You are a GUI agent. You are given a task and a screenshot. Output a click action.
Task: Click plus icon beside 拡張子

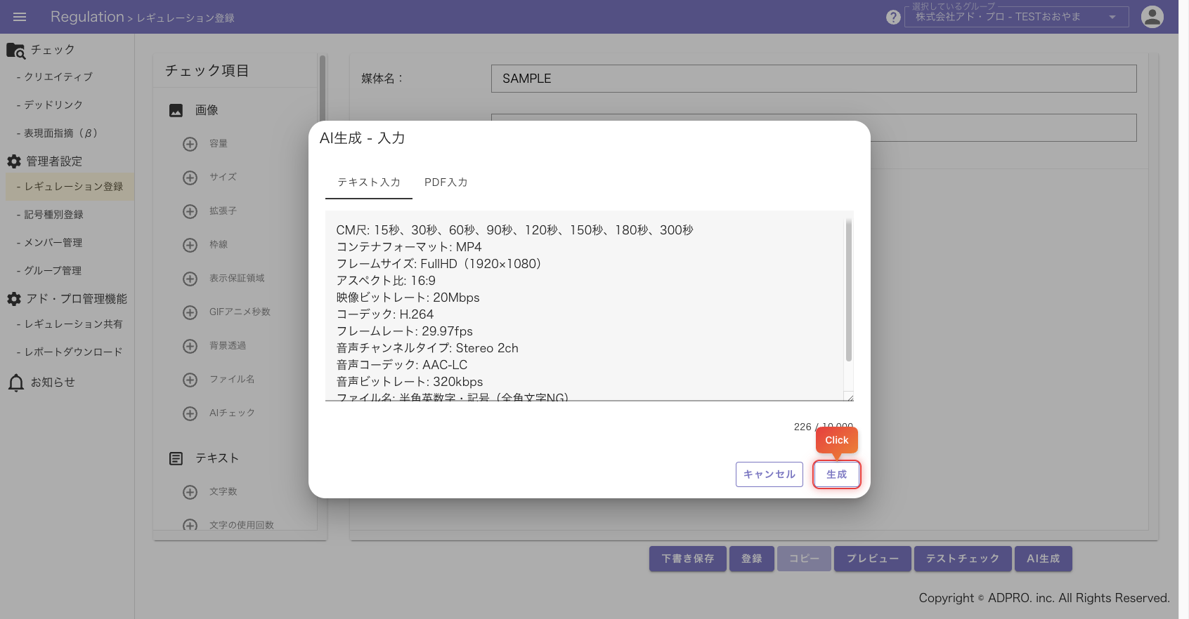coord(190,211)
